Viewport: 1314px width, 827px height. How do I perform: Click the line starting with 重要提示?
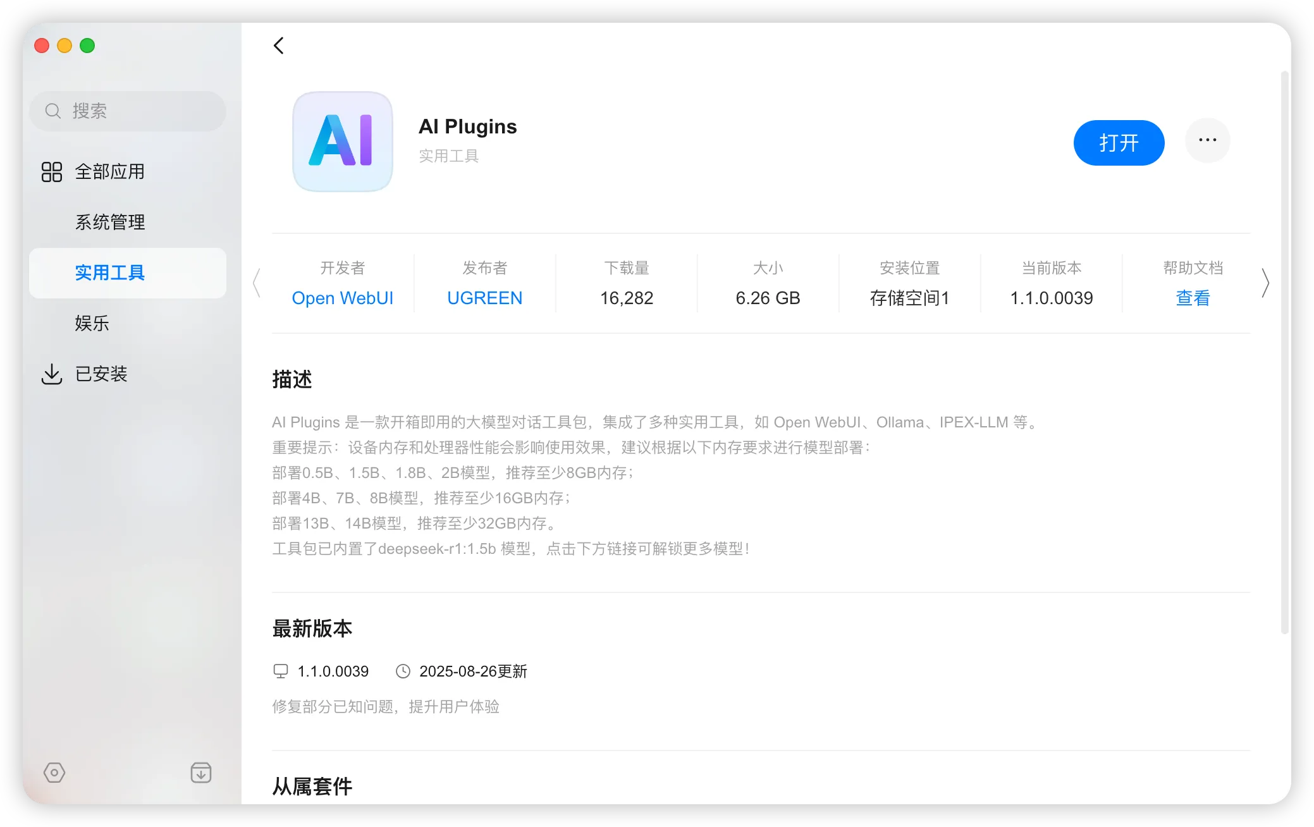coord(572,448)
